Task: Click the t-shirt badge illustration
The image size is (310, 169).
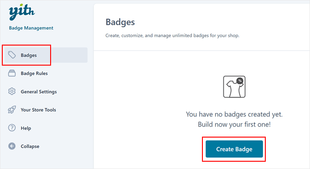Action: coord(234,87)
